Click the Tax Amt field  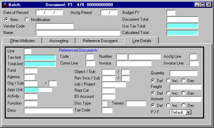pos(40,58)
